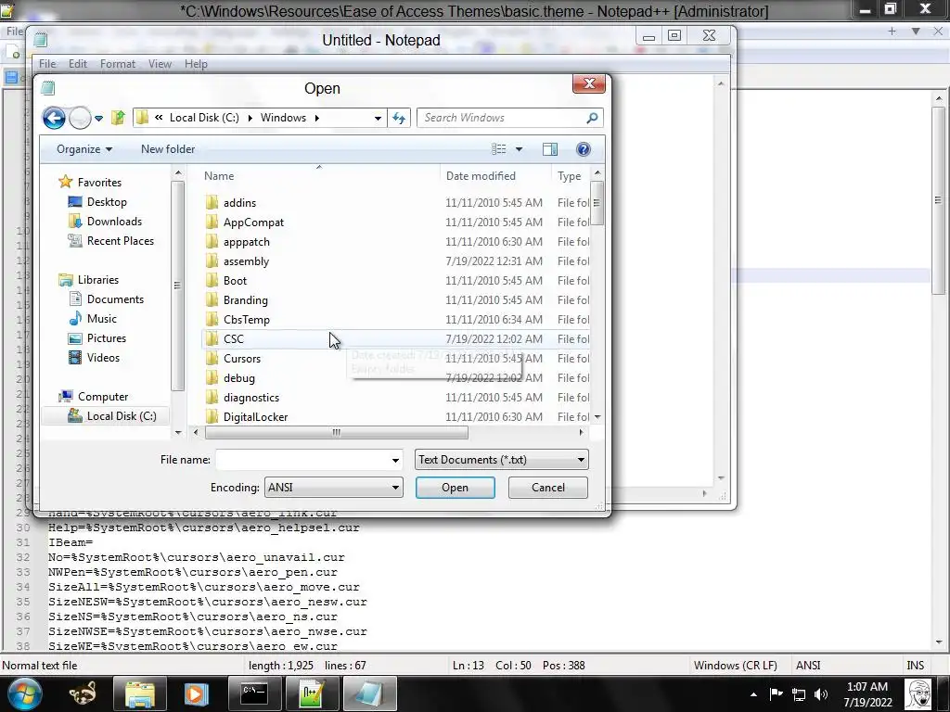This screenshot has width=950, height=712.
Task: Open the Format menu in Notepad
Action: (x=118, y=64)
